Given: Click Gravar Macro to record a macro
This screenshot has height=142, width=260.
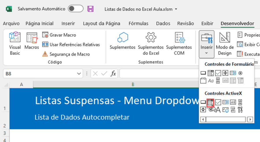Looking at the screenshot, I should coord(59,35).
